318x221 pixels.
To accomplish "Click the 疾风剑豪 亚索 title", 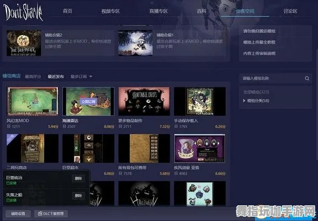I will [x=186, y=168].
